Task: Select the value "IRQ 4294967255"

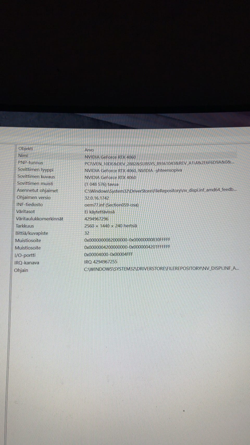Action: [101, 261]
